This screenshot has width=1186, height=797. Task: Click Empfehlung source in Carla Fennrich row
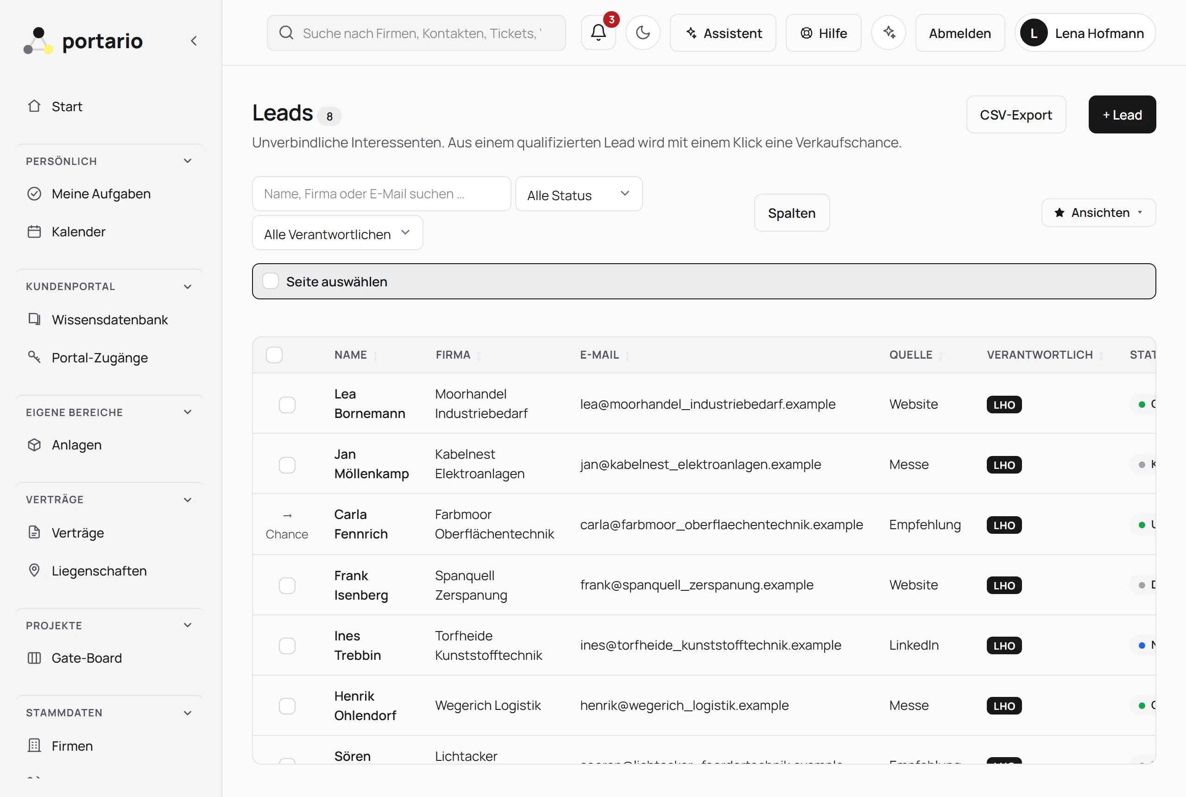[925, 525]
